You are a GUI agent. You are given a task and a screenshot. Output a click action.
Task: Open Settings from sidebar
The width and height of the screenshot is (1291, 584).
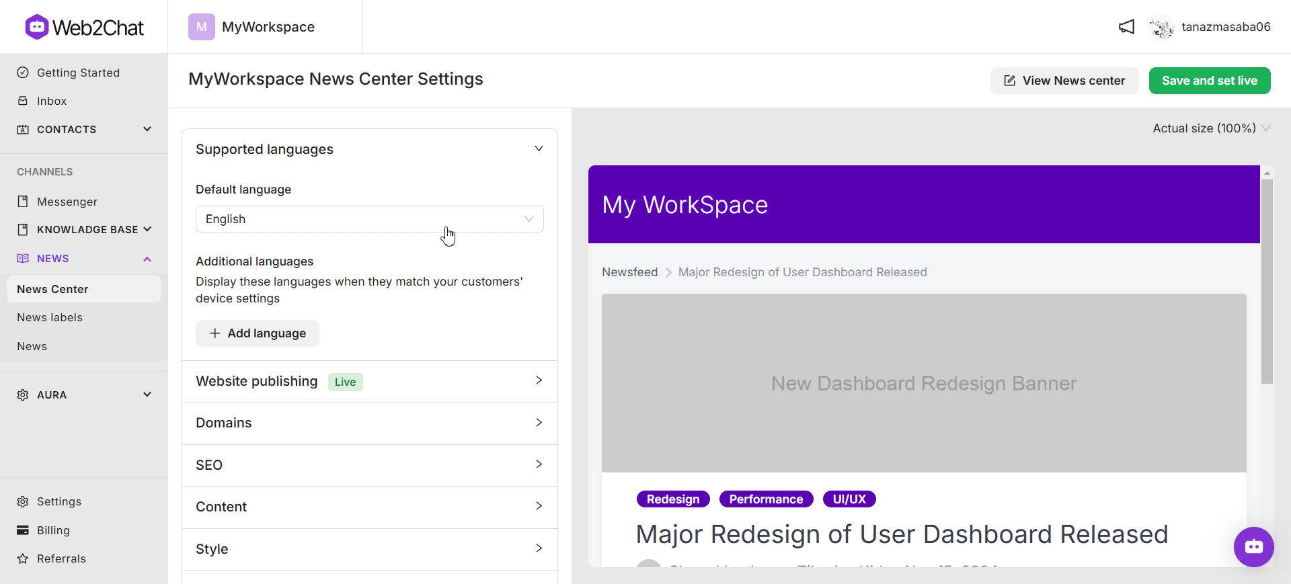point(59,502)
